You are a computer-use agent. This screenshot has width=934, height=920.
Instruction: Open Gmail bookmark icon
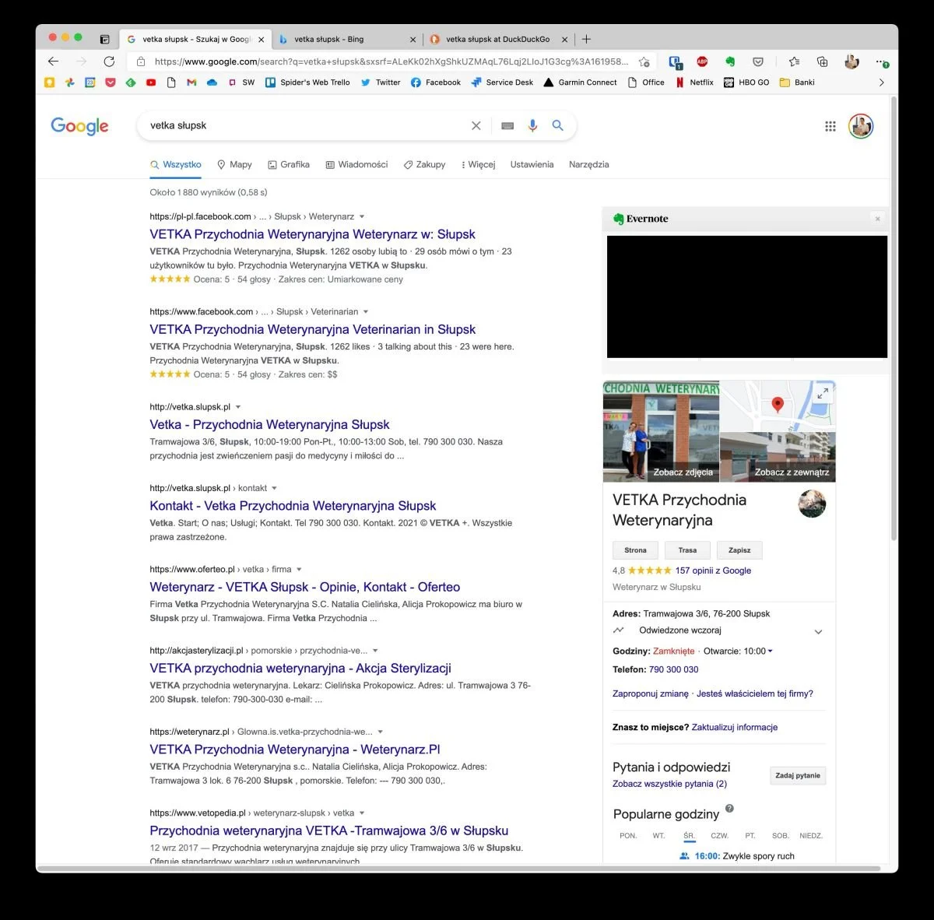point(191,82)
